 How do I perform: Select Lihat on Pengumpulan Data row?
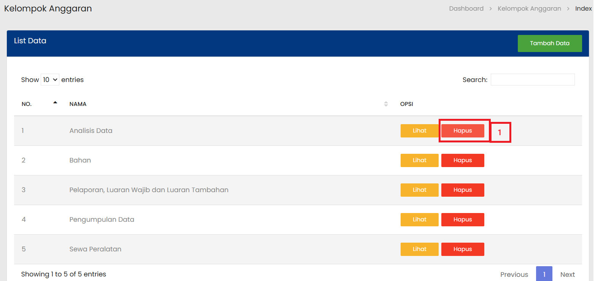(x=419, y=219)
